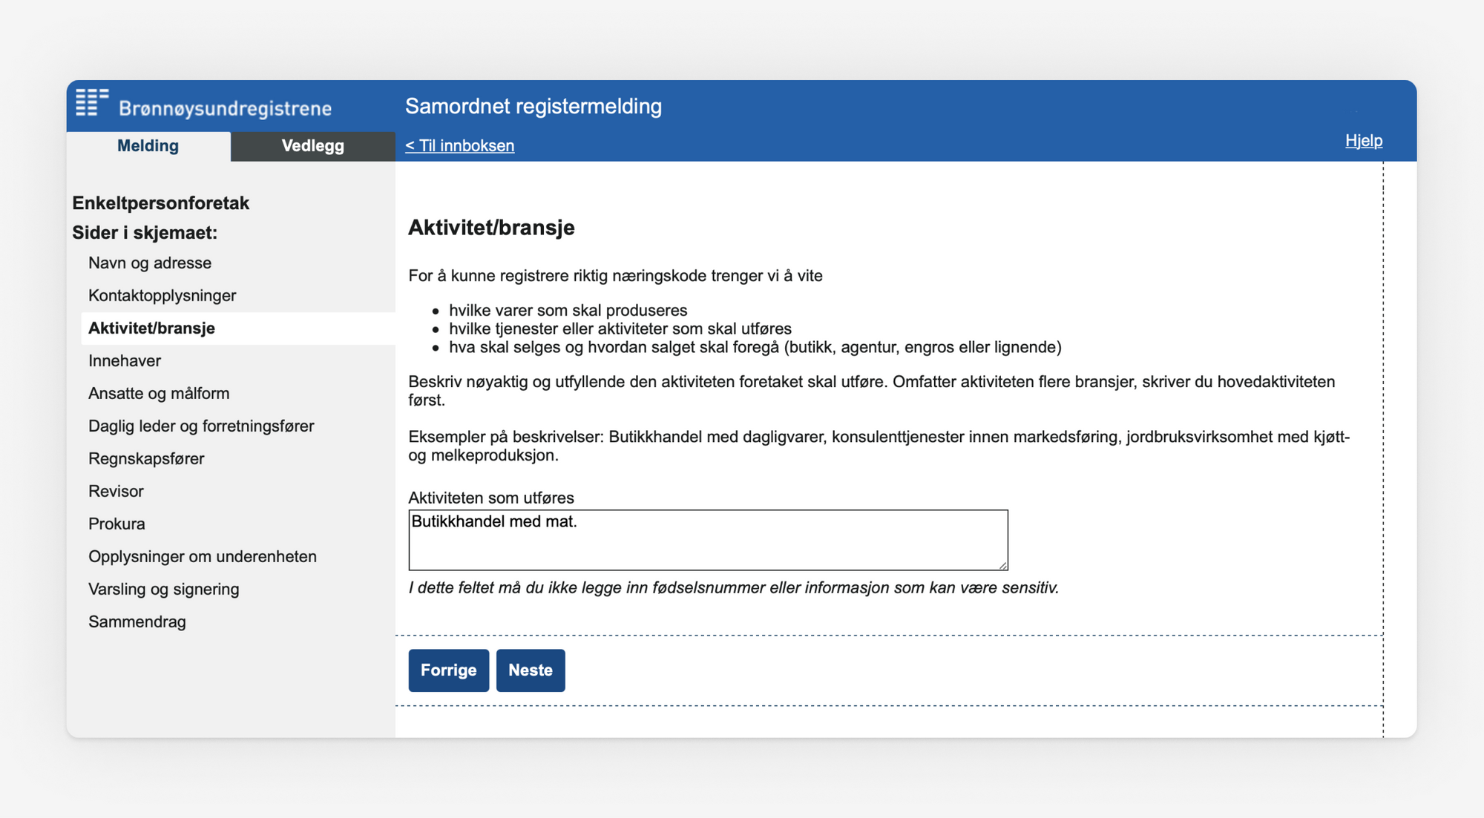The image size is (1484, 818).
Task: Open the Sammendrag page
Action: point(138,621)
